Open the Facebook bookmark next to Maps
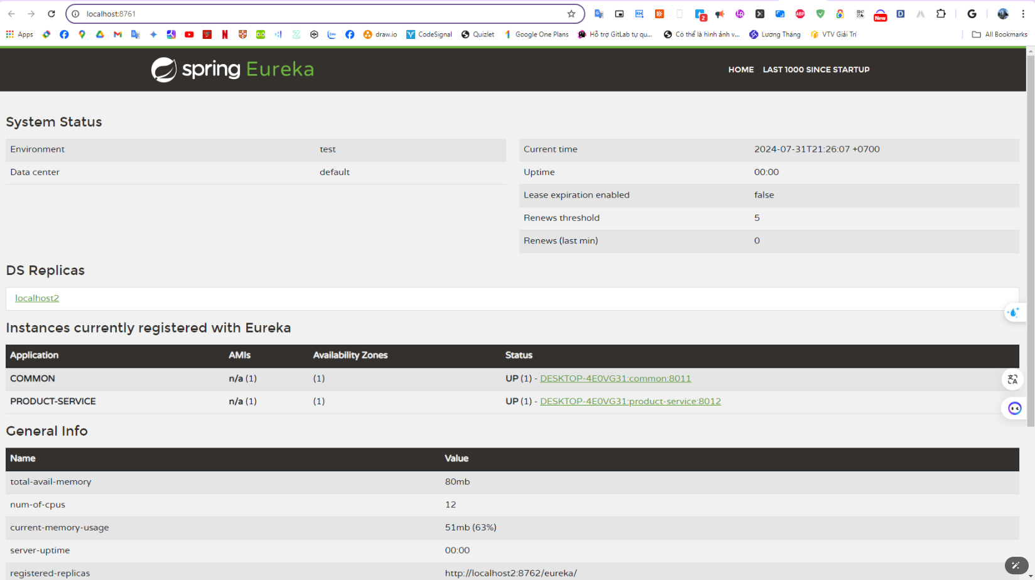This screenshot has width=1035, height=580. pyautogui.click(x=64, y=35)
